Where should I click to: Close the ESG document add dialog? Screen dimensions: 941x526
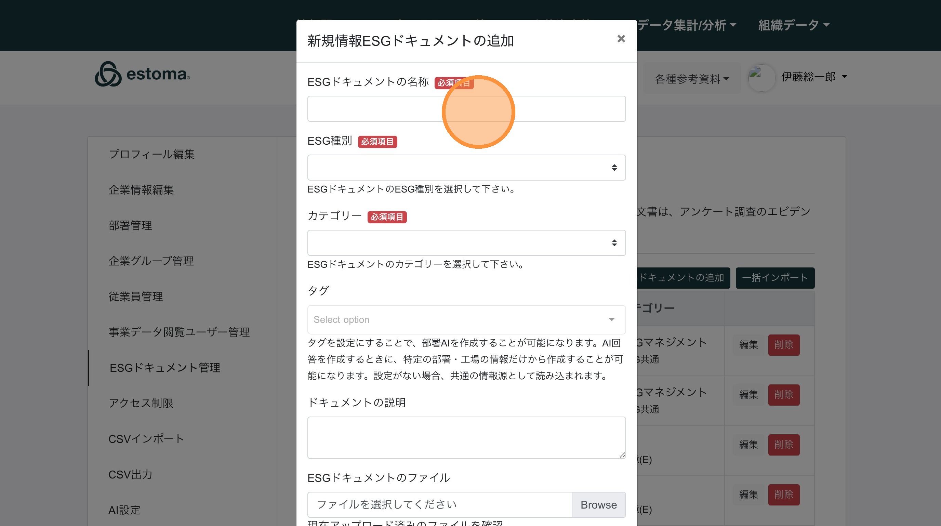pyautogui.click(x=621, y=39)
